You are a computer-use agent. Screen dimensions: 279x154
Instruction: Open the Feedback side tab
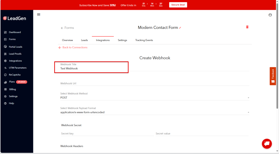coord(273,76)
